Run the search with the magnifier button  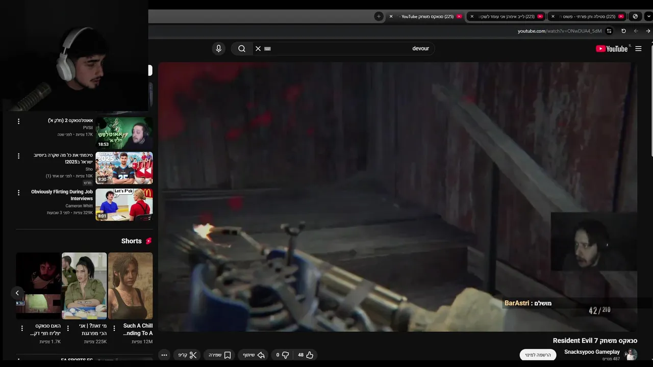[x=242, y=48]
